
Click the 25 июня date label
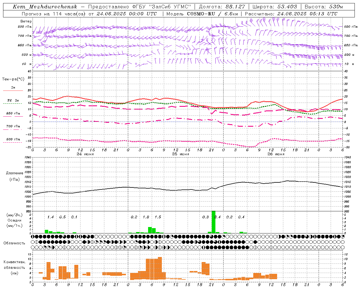180,154
